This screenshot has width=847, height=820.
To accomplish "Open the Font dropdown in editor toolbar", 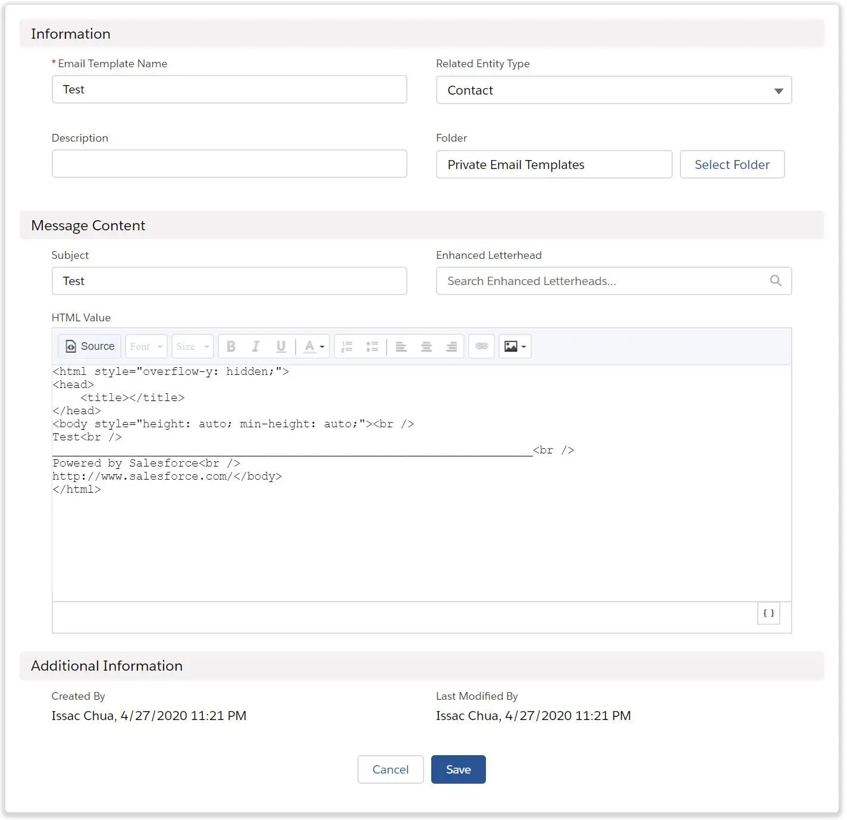I will (x=146, y=346).
